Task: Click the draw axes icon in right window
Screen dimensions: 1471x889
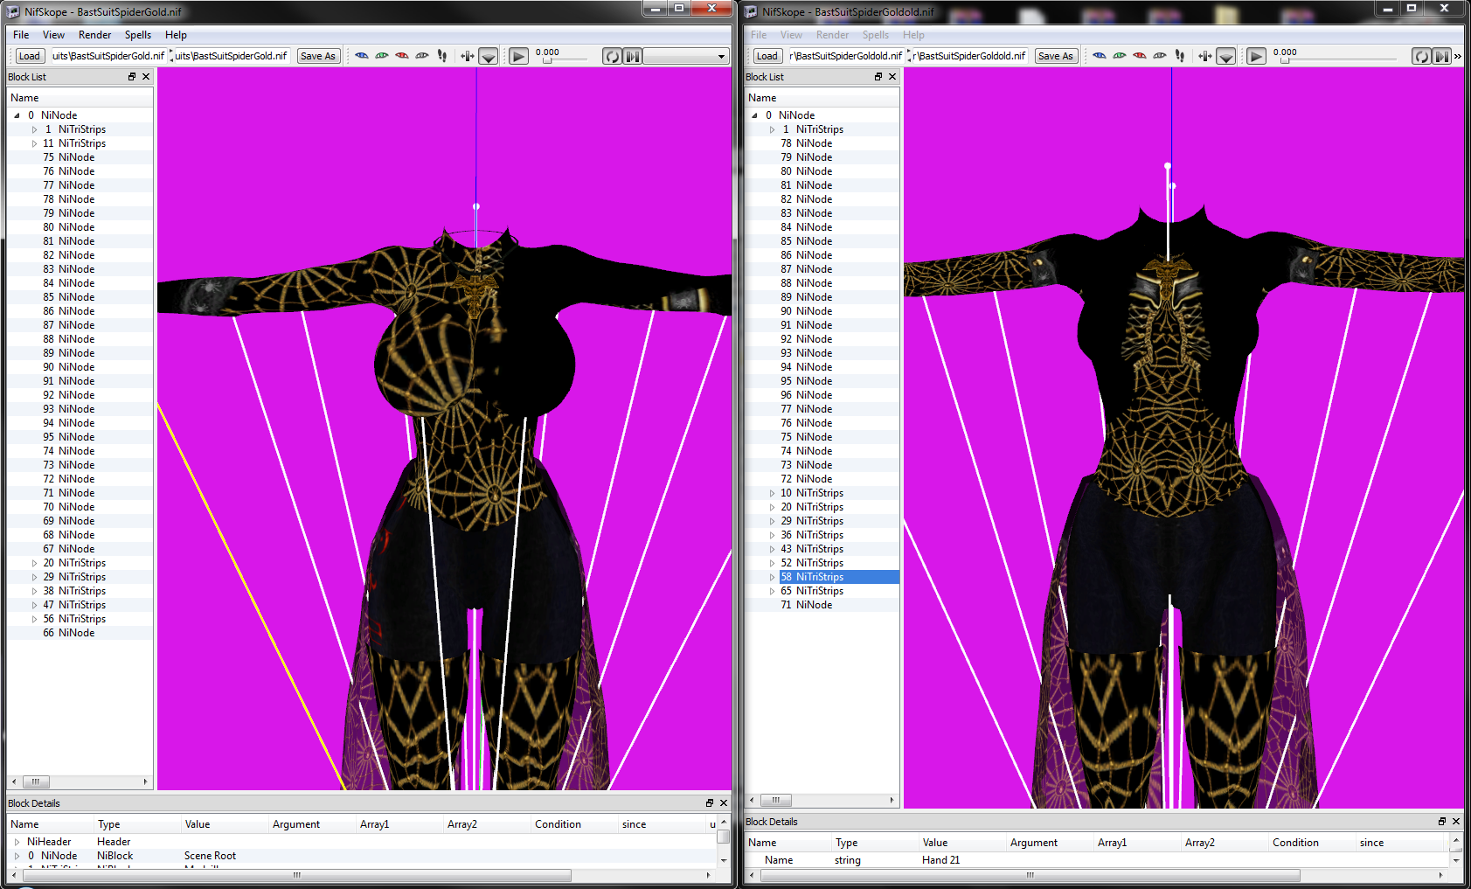Action: pos(1205,56)
